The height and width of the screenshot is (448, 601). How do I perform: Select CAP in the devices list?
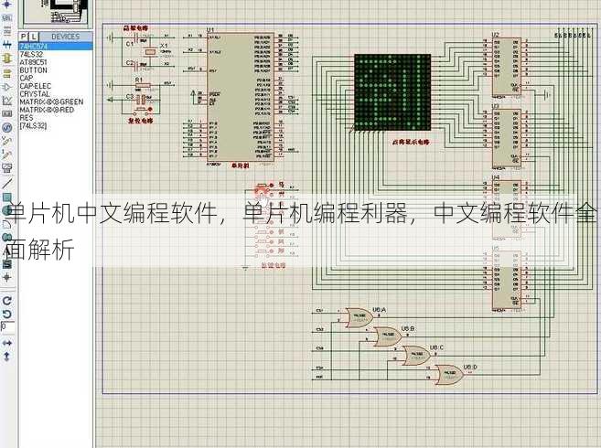[x=56, y=78]
